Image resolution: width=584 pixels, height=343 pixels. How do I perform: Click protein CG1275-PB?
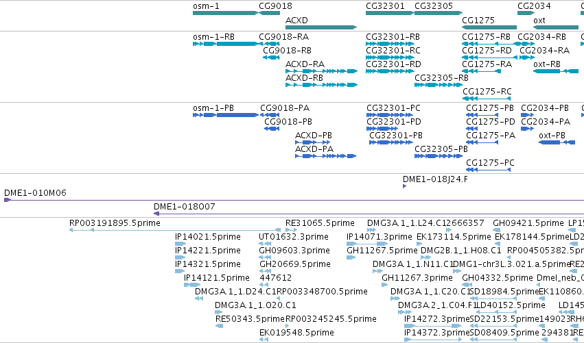click(482, 115)
